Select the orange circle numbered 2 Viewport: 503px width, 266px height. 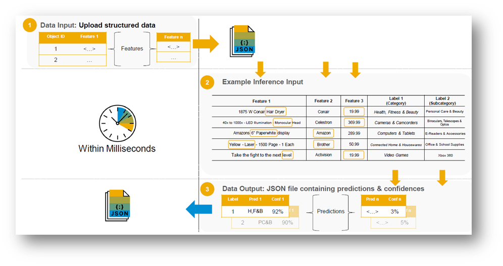pyautogui.click(x=207, y=82)
